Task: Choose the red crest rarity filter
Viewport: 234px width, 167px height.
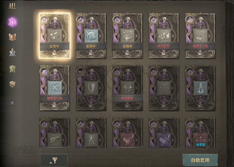Action: point(12,37)
